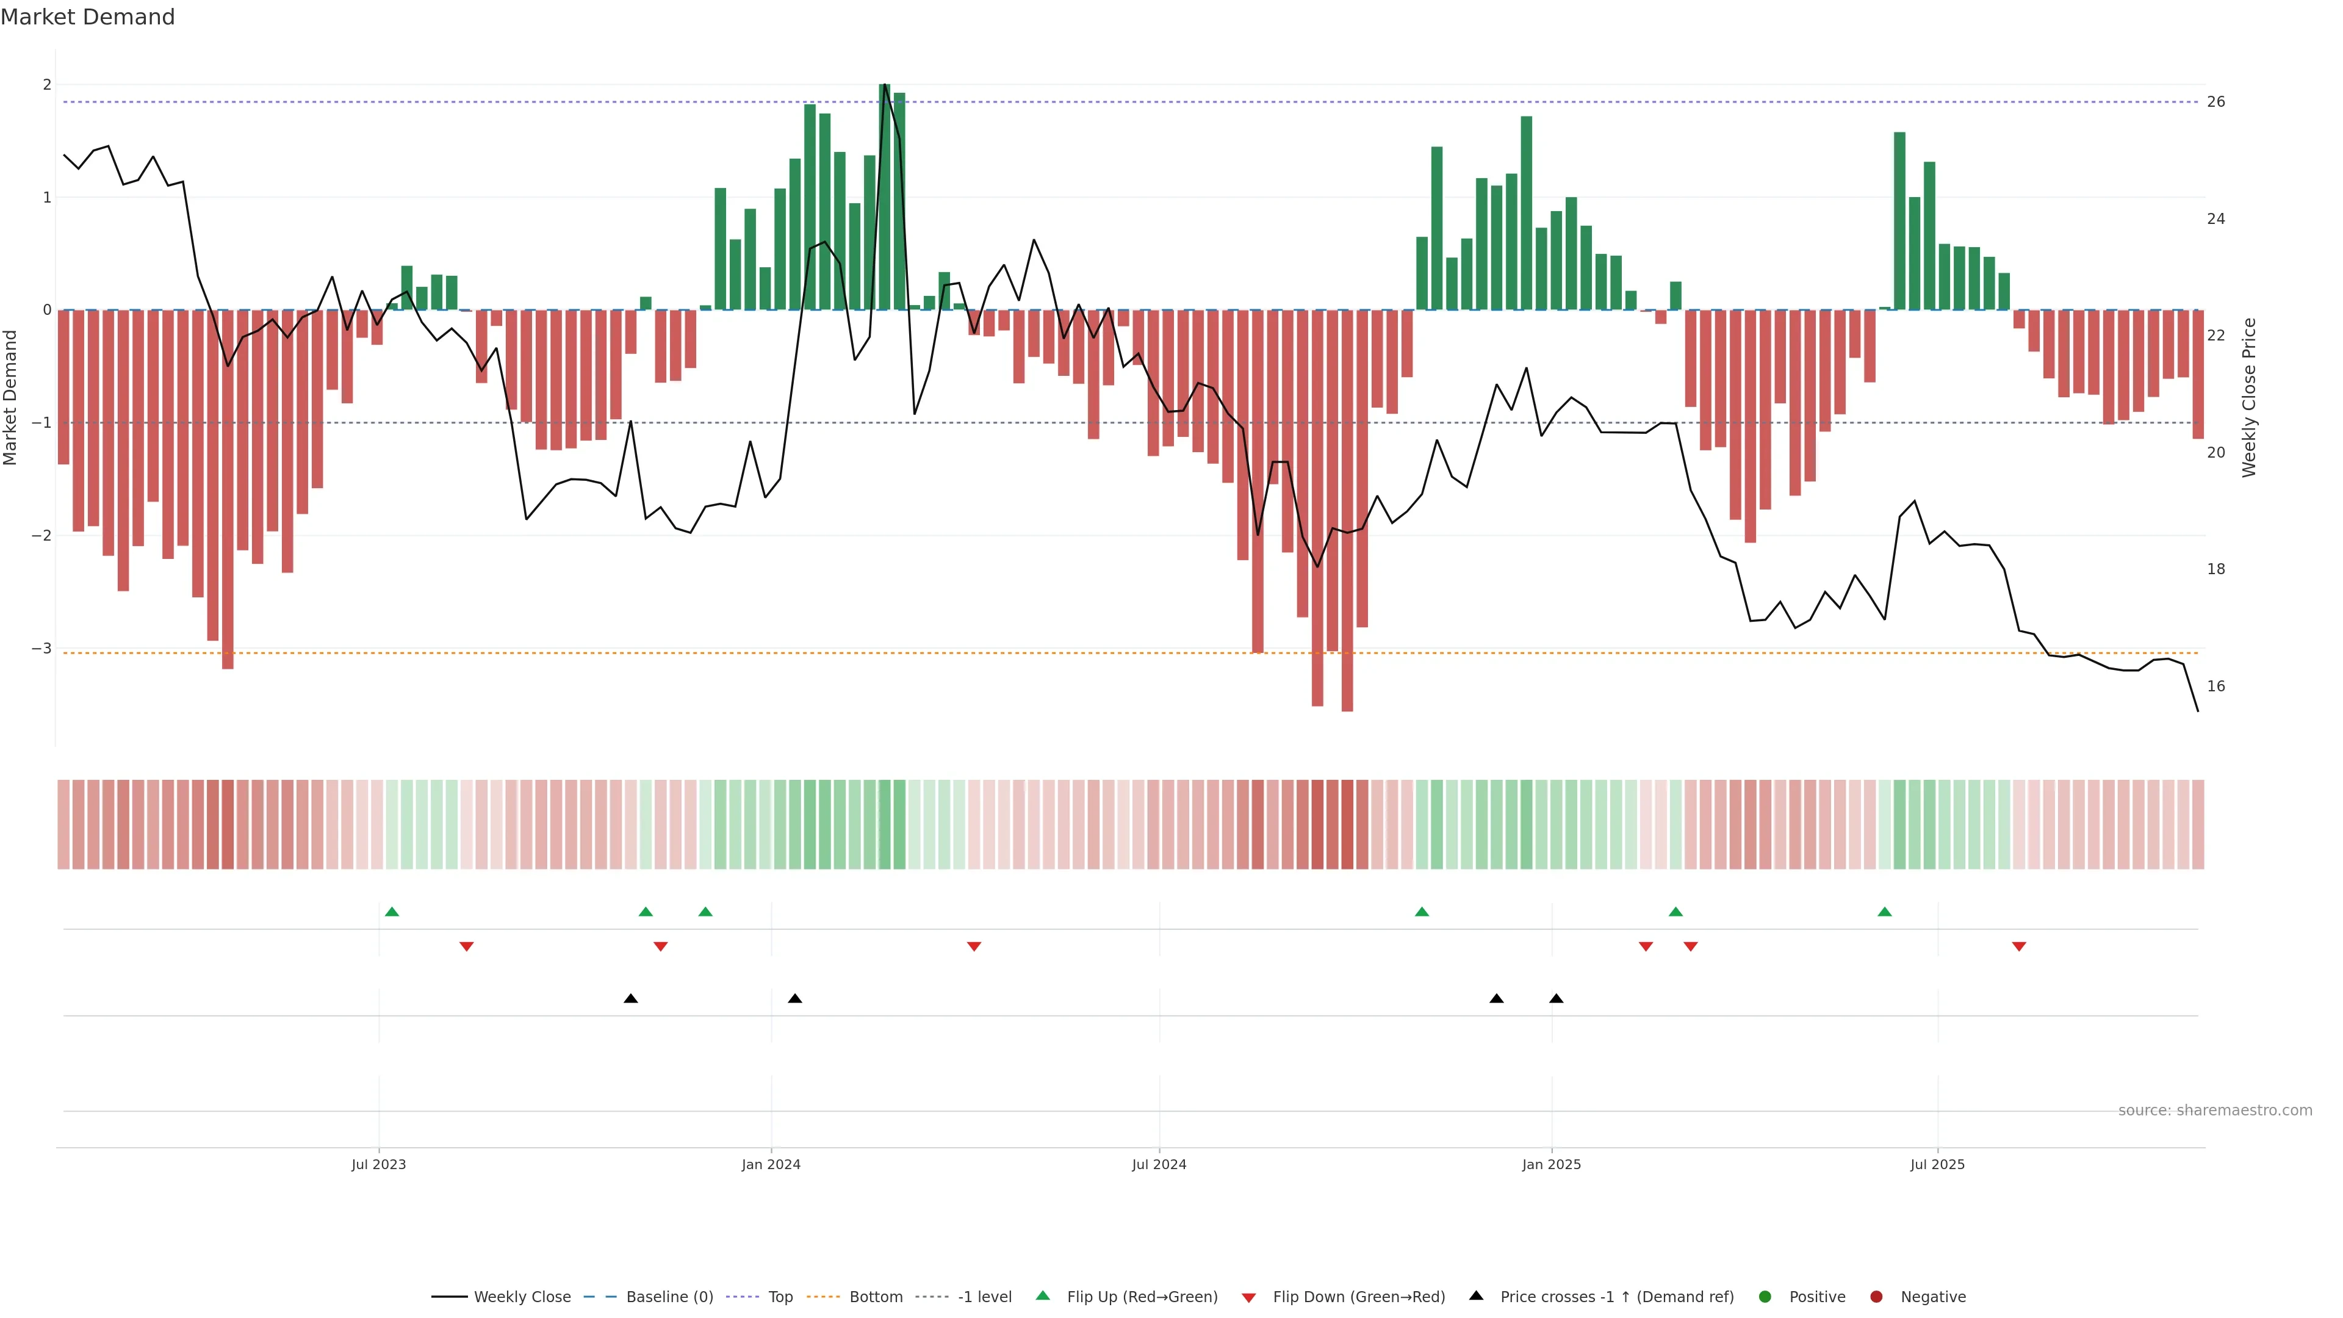2343x1318 pixels.
Task: Click the black triangle marker just after Jan 2024
Action: (794, 999)
